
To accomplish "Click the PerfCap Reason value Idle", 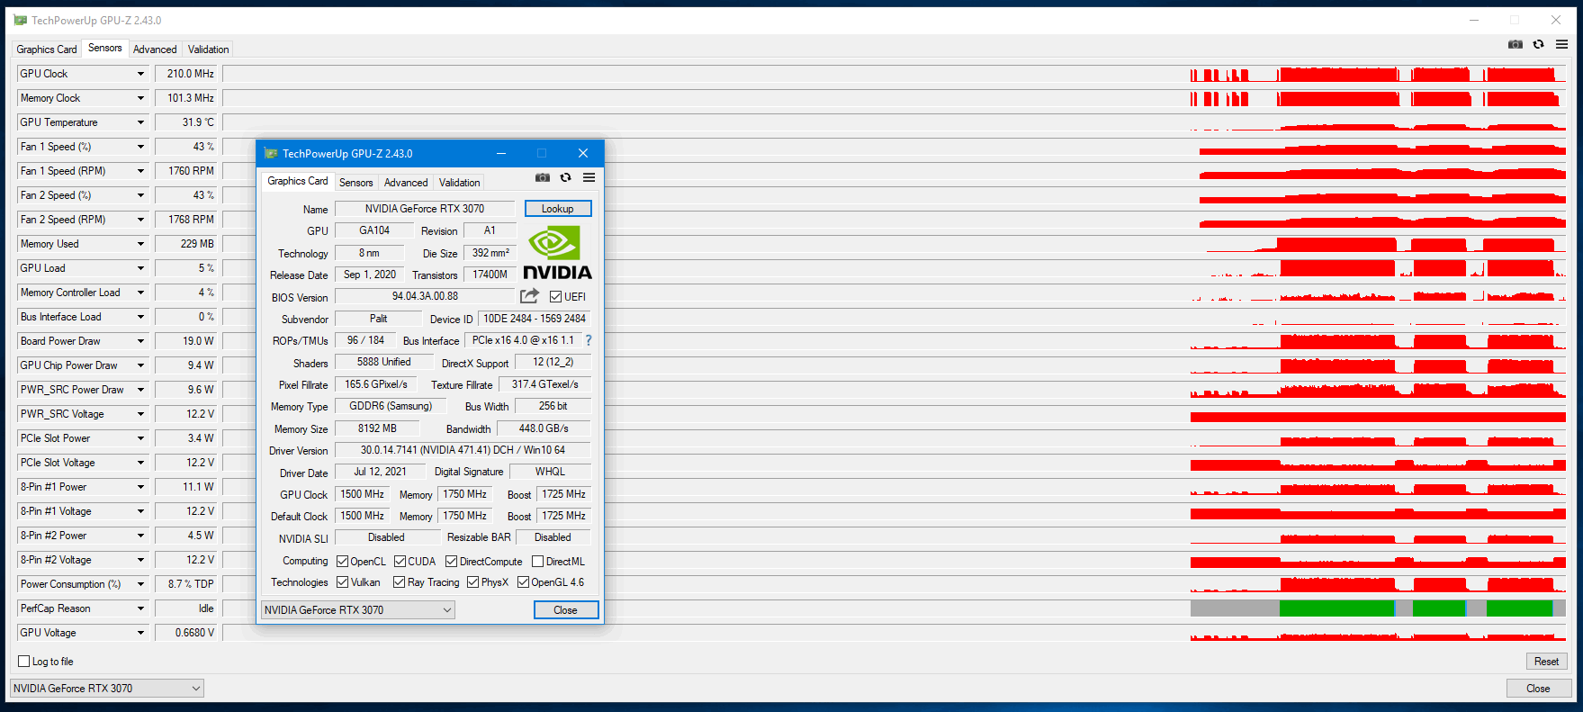I will (186, 608).
